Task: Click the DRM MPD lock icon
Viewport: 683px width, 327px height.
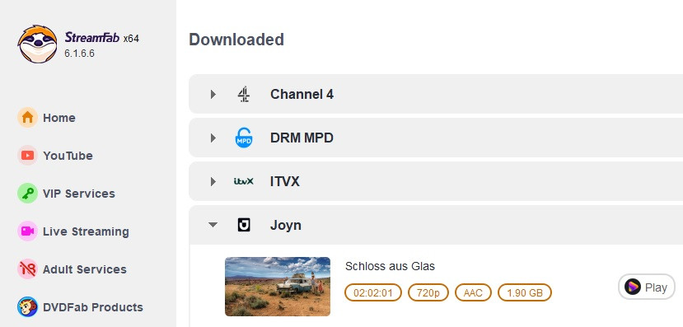Action: tap(244, 138)
